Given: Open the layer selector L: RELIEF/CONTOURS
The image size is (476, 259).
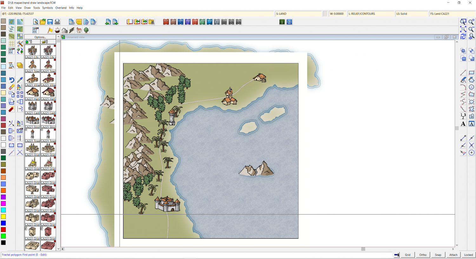Looking at the screenshot, I should (371, 14).
